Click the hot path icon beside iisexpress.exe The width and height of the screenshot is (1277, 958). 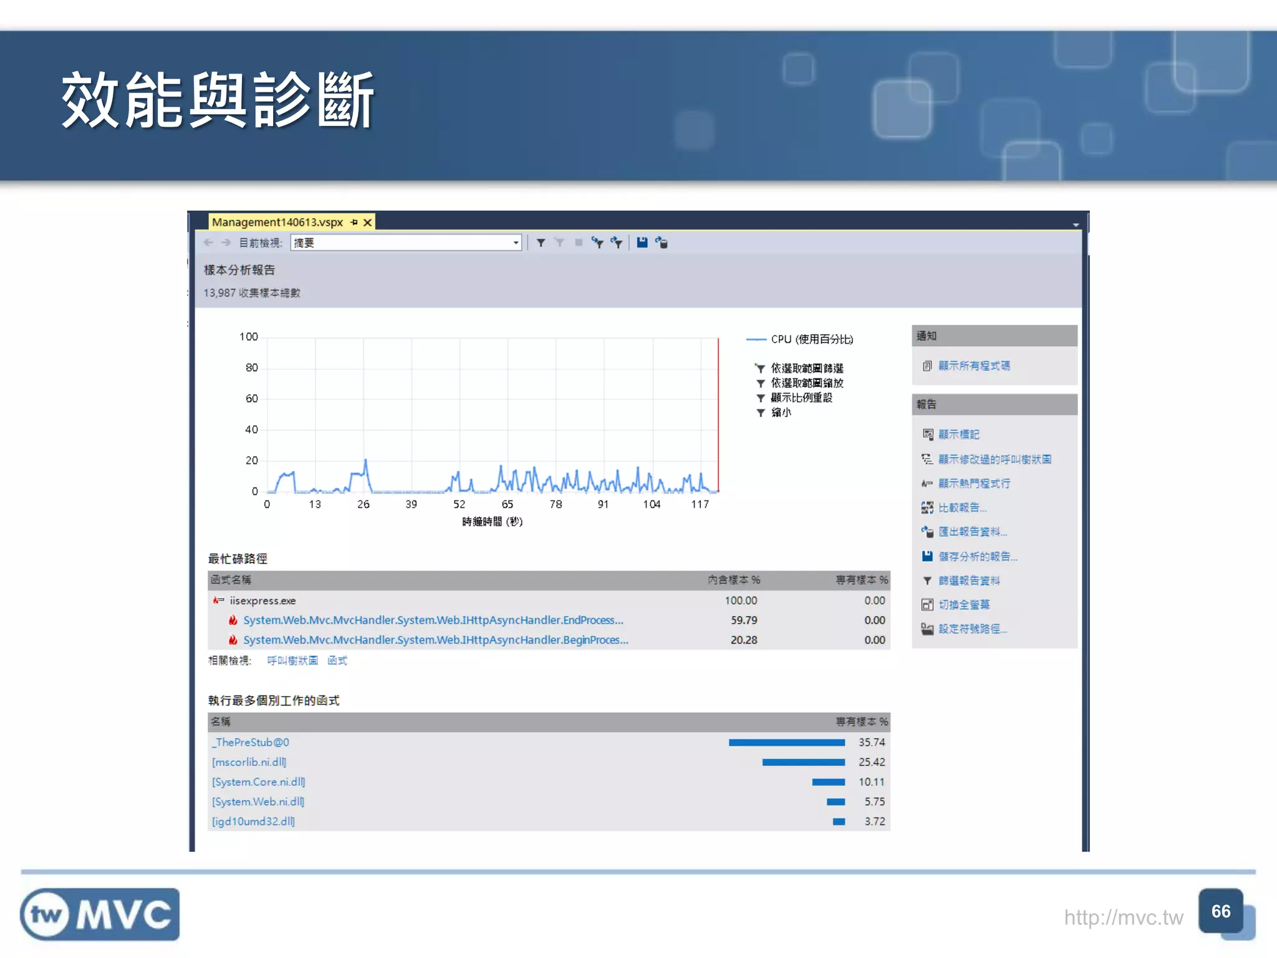(218, 601)
